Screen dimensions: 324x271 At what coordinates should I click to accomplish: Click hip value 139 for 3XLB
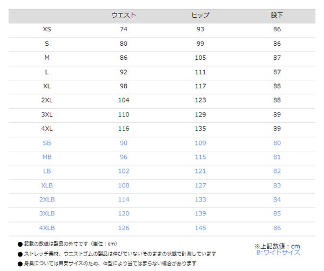(200, 213)
